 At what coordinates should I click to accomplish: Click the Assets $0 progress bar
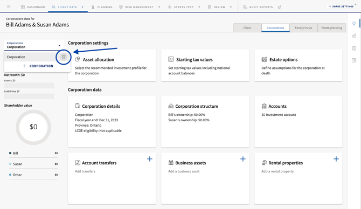pyautogui.click(x=29, y=86)
